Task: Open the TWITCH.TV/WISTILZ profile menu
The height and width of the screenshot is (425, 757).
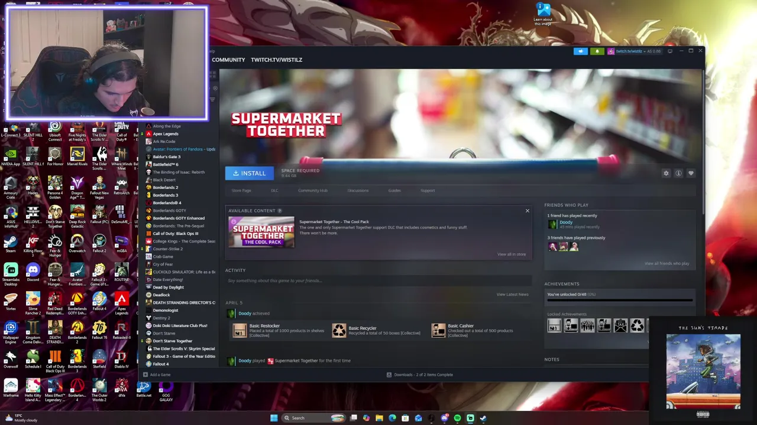Action: click(x=276, y=60)
